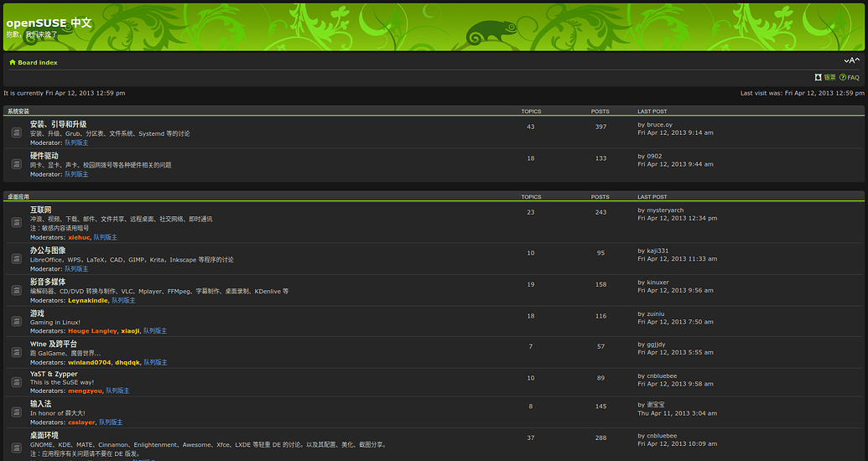Image resolution: width=868 pixels, height=461 pixels.
Task: Open the 安装、引导和升级 forum
Action: (x=58, y=124)
